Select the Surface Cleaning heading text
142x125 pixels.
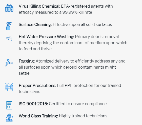coord(35,25)
